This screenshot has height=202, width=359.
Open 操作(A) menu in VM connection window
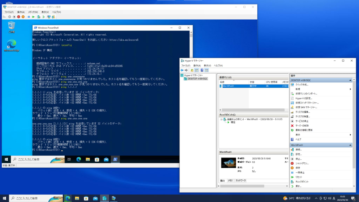[21, 12]
